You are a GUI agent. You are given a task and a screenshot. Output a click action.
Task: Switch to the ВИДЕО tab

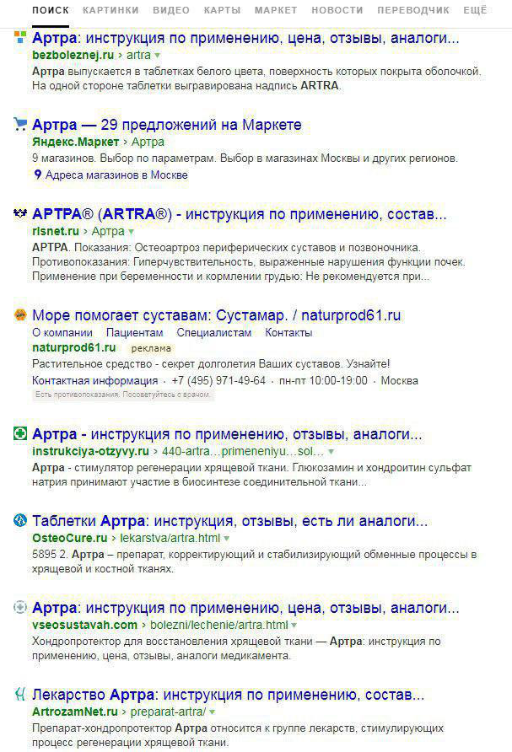171,10
